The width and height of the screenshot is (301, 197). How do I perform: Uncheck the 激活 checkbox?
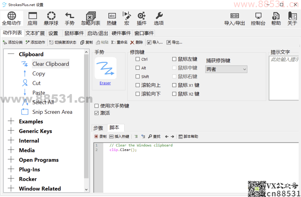pyautogui.click(x=97, y=113)
